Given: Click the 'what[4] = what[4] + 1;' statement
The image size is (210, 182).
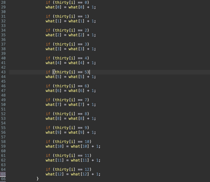Looking at the screenshot, I should pos(71,63).
